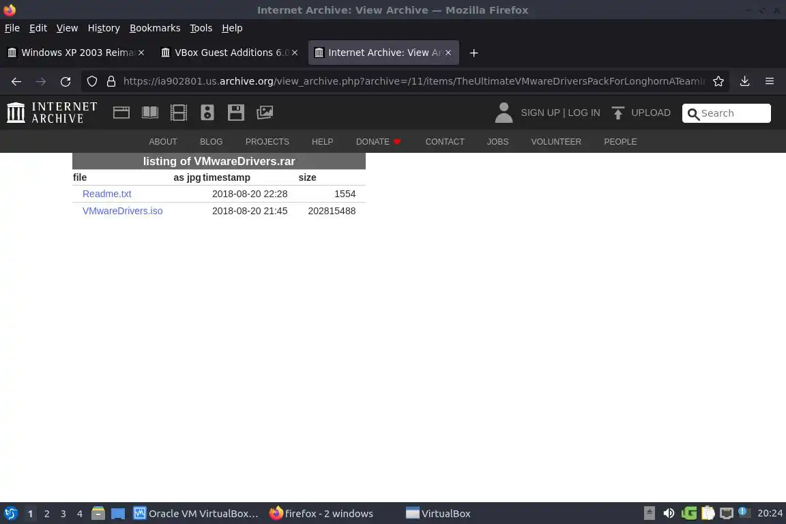
Task: Open the PROJECTS navigation link
Action: (x=267, y=142)
